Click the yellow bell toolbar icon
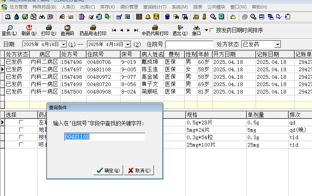Screen dimensions: 312x196 148,17
